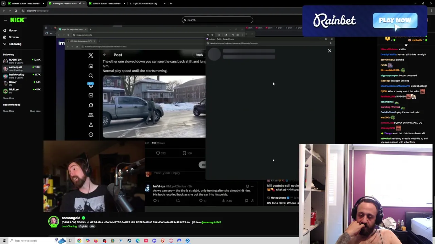Open Discord from the taskbar
The height and width of the screenshot is (244, 435).
pos(154,241)
